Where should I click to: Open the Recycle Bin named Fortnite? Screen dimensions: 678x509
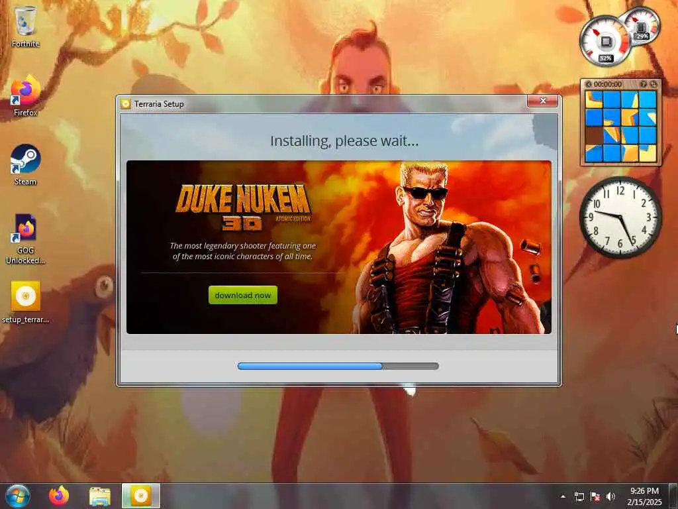coord(25,26)
